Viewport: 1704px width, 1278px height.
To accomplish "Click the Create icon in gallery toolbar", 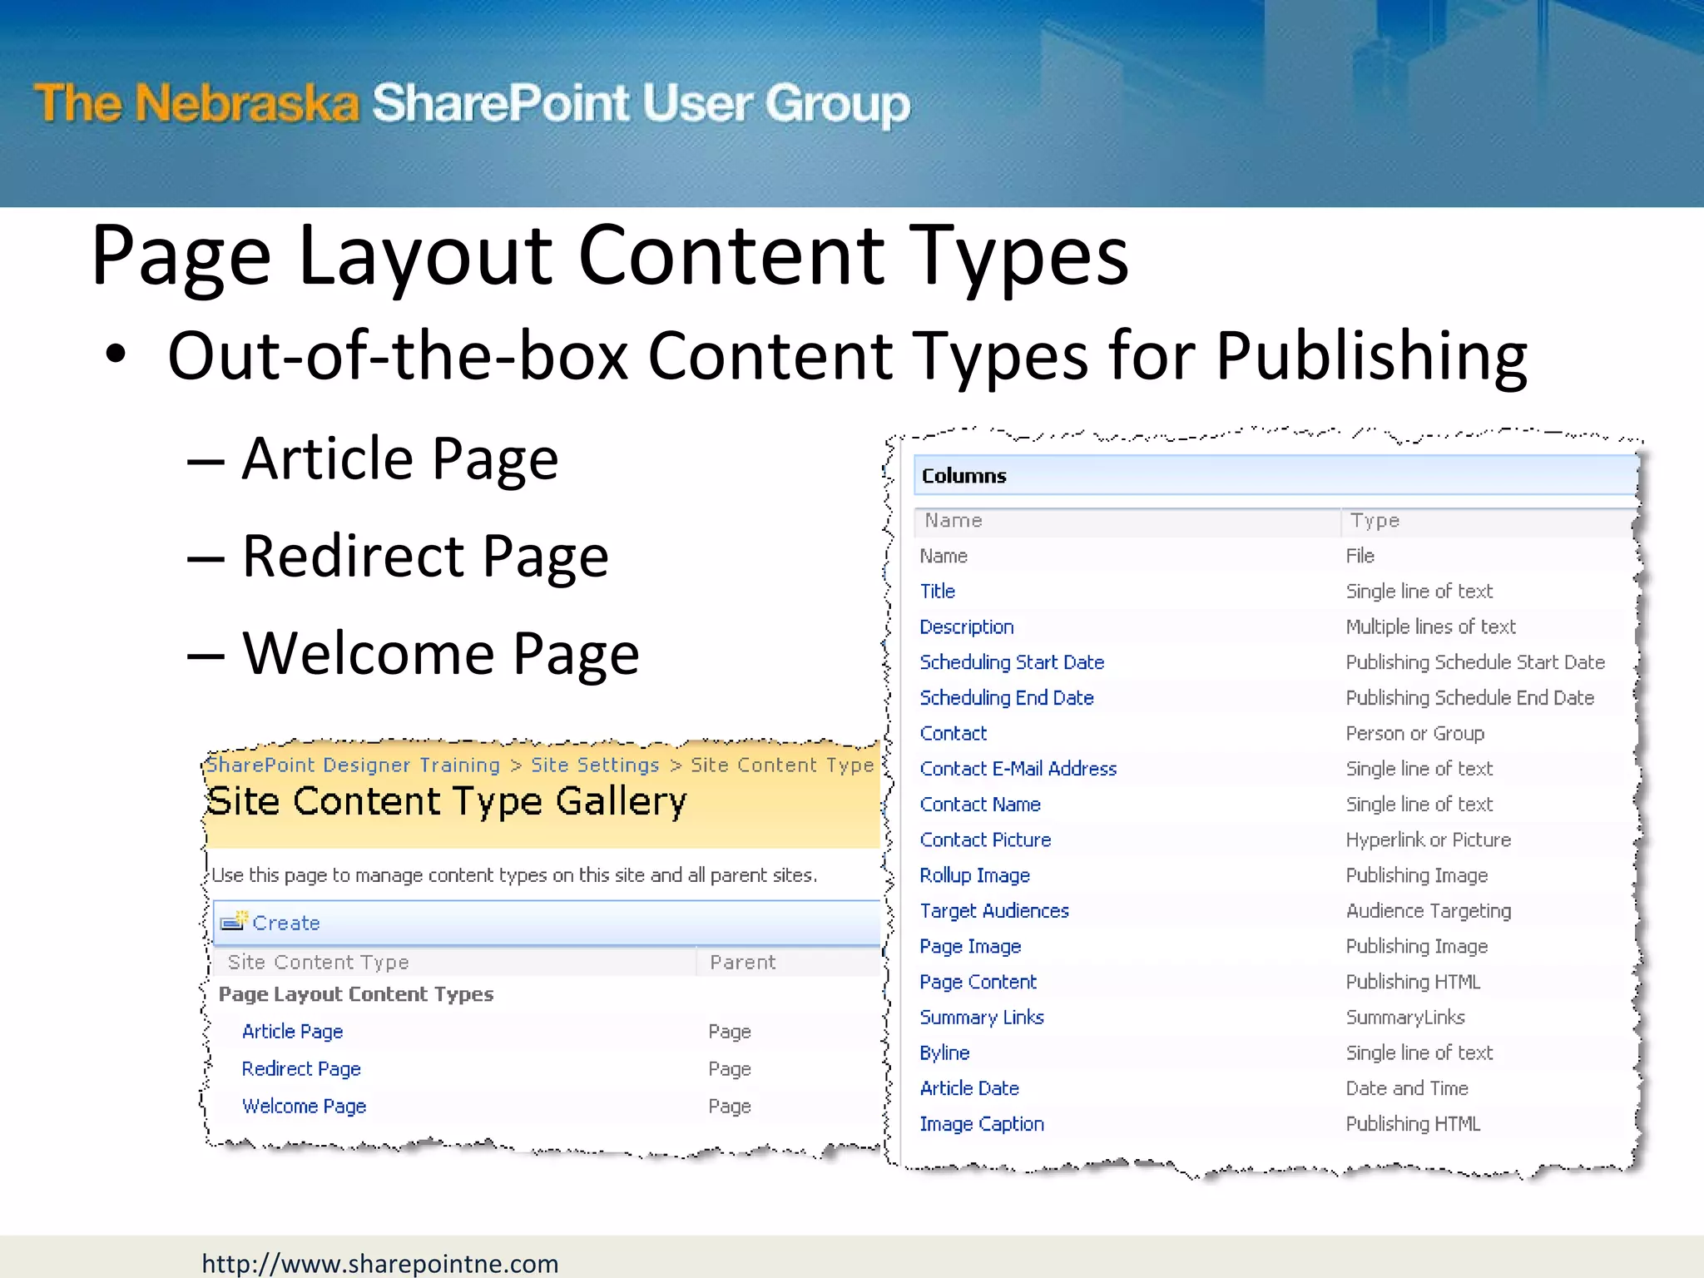I will (x=234, y=921).
